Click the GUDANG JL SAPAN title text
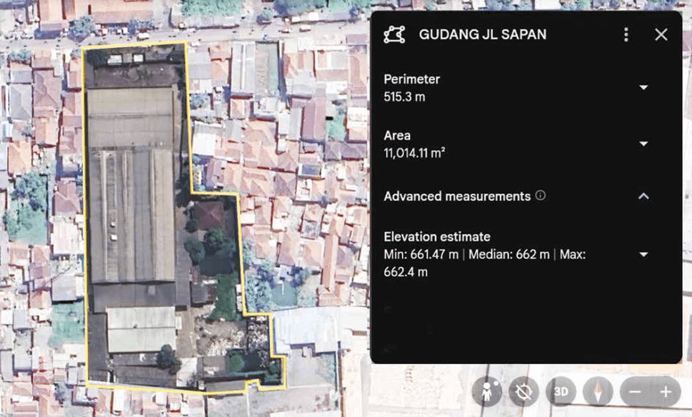 click(483, 34)
